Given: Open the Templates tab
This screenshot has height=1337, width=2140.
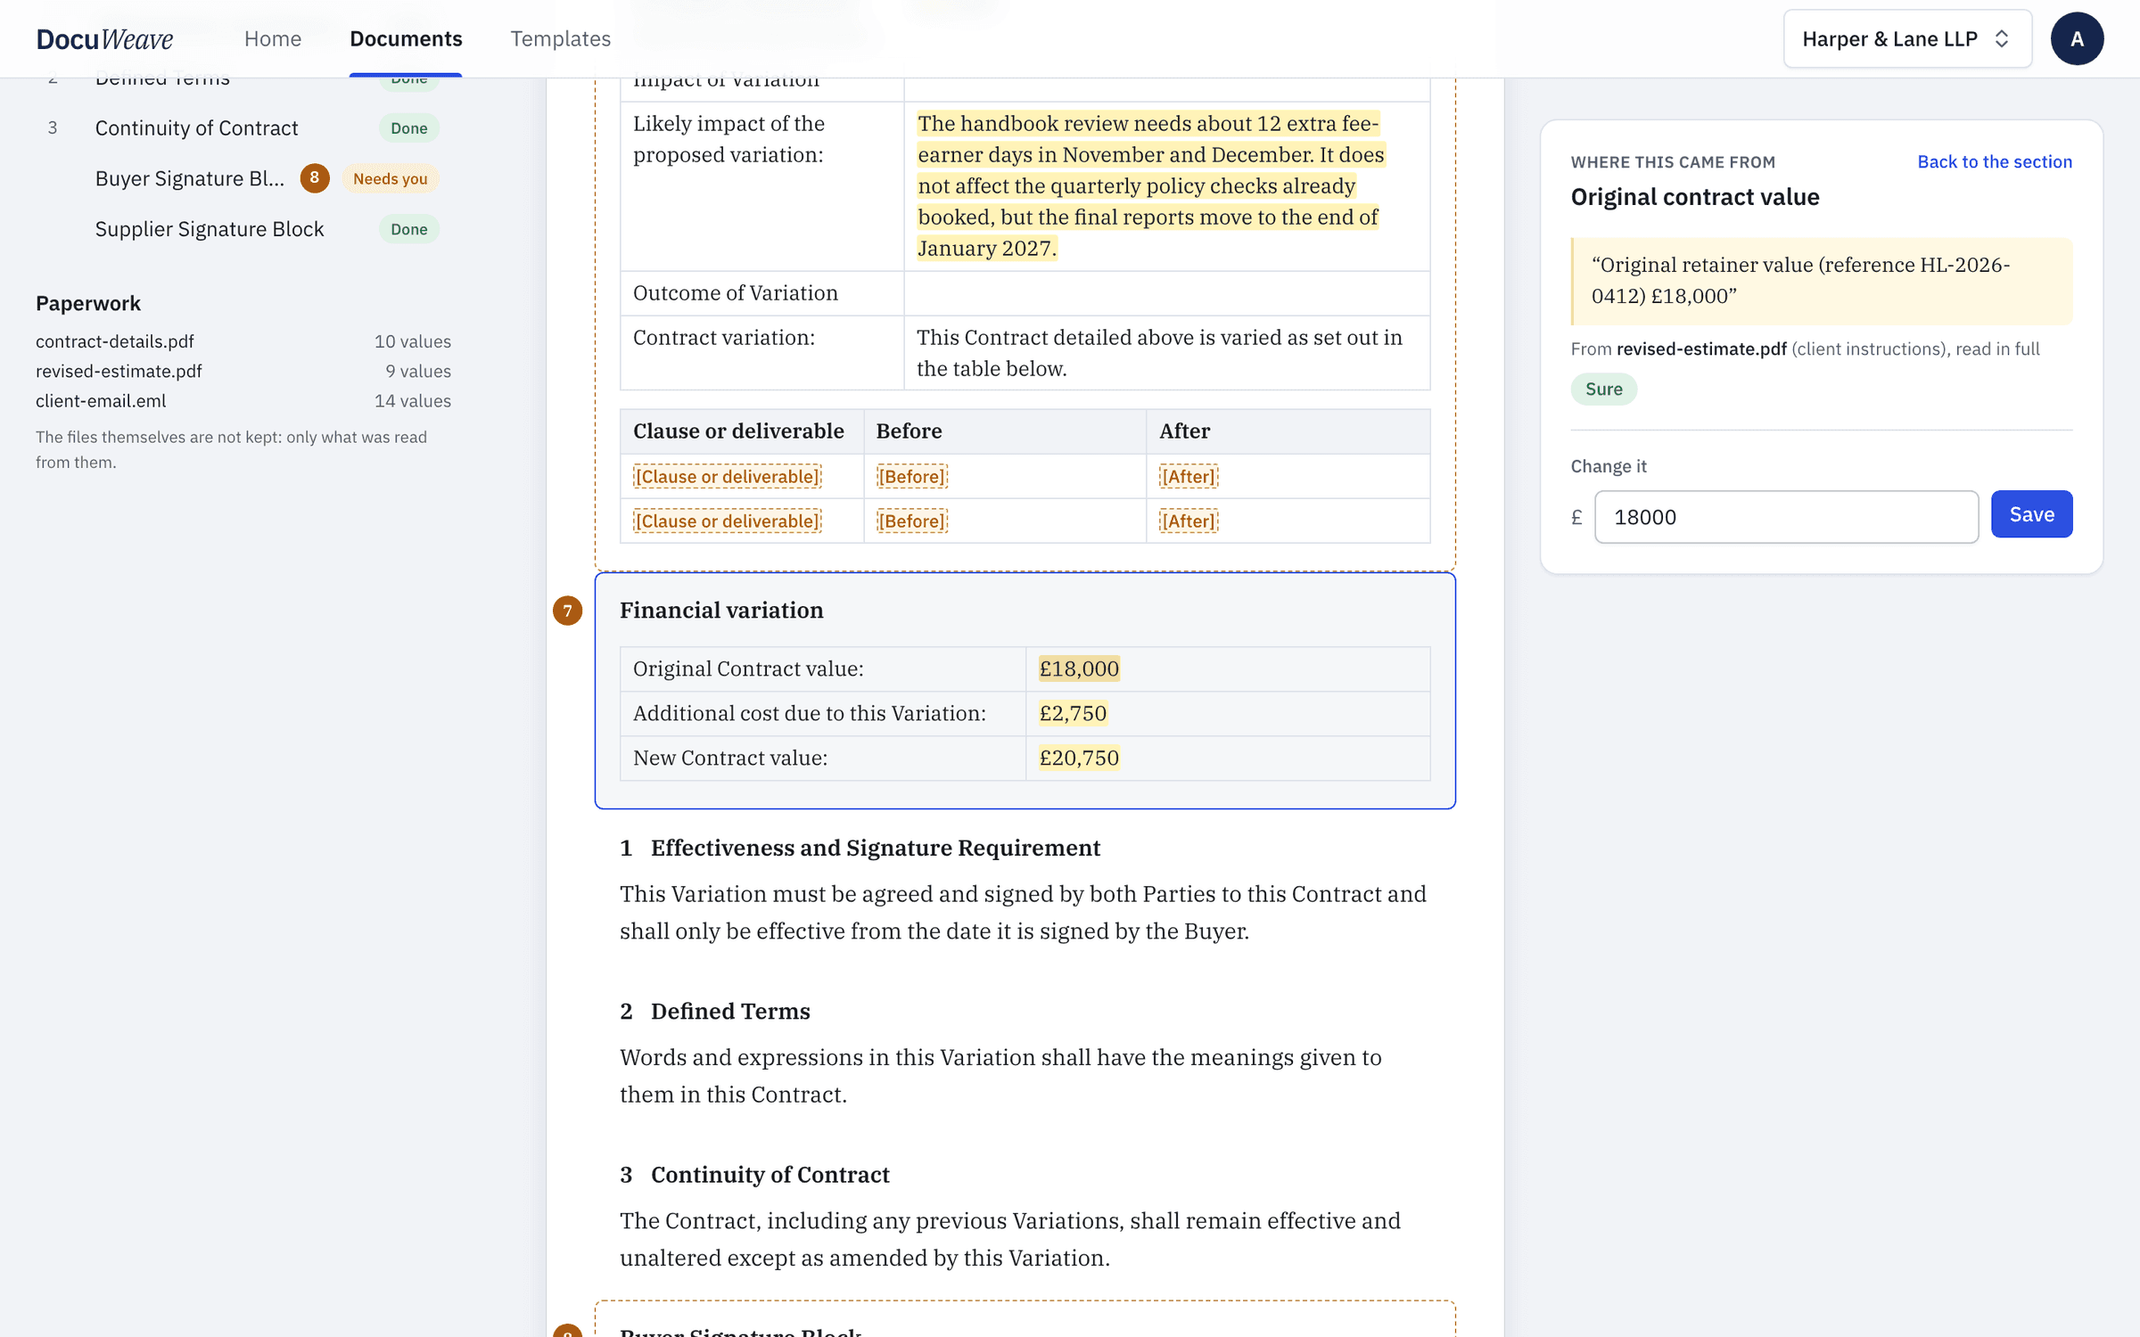Looking at the screenshot, I should (x=560, y=39).
